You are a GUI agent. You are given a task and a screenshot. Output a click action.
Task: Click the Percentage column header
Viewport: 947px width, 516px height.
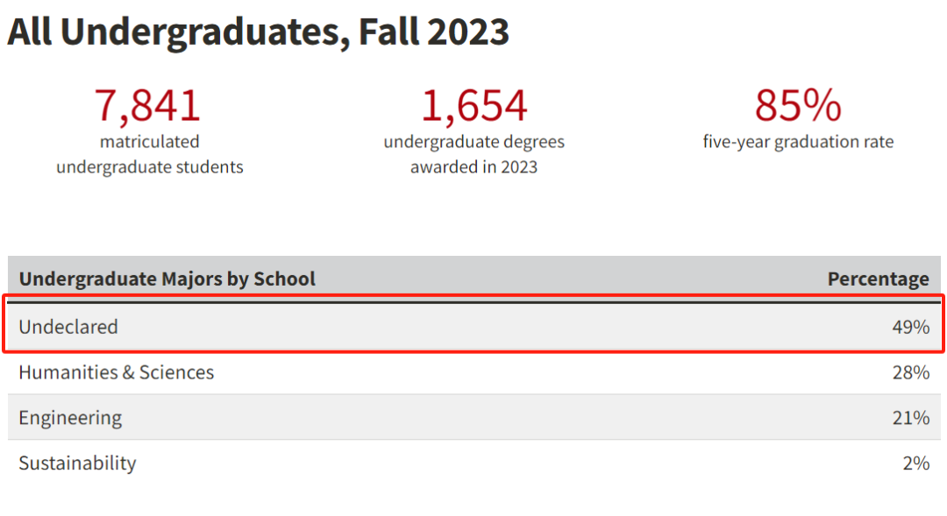[878, 279]
